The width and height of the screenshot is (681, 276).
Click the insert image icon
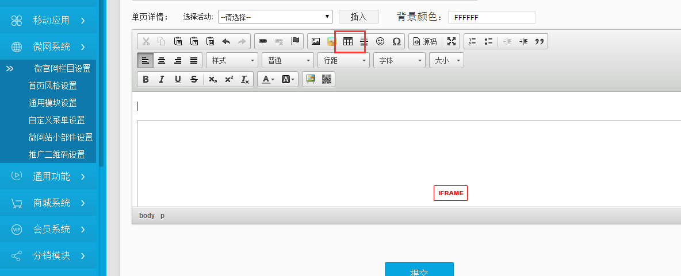click(x=315, y=41)
